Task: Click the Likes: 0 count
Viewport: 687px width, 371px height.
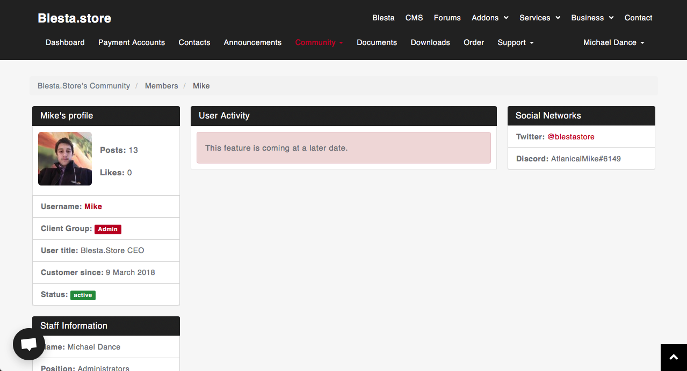Action: 116,173
